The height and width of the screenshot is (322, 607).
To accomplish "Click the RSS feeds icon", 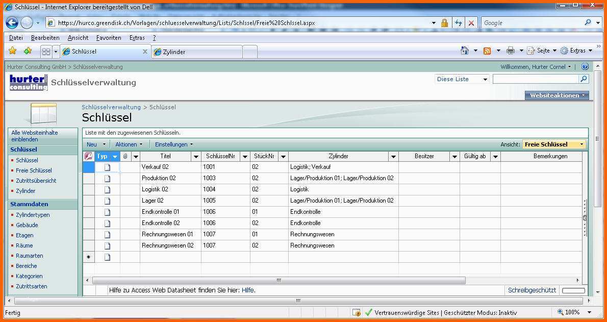I will point(487,51).
